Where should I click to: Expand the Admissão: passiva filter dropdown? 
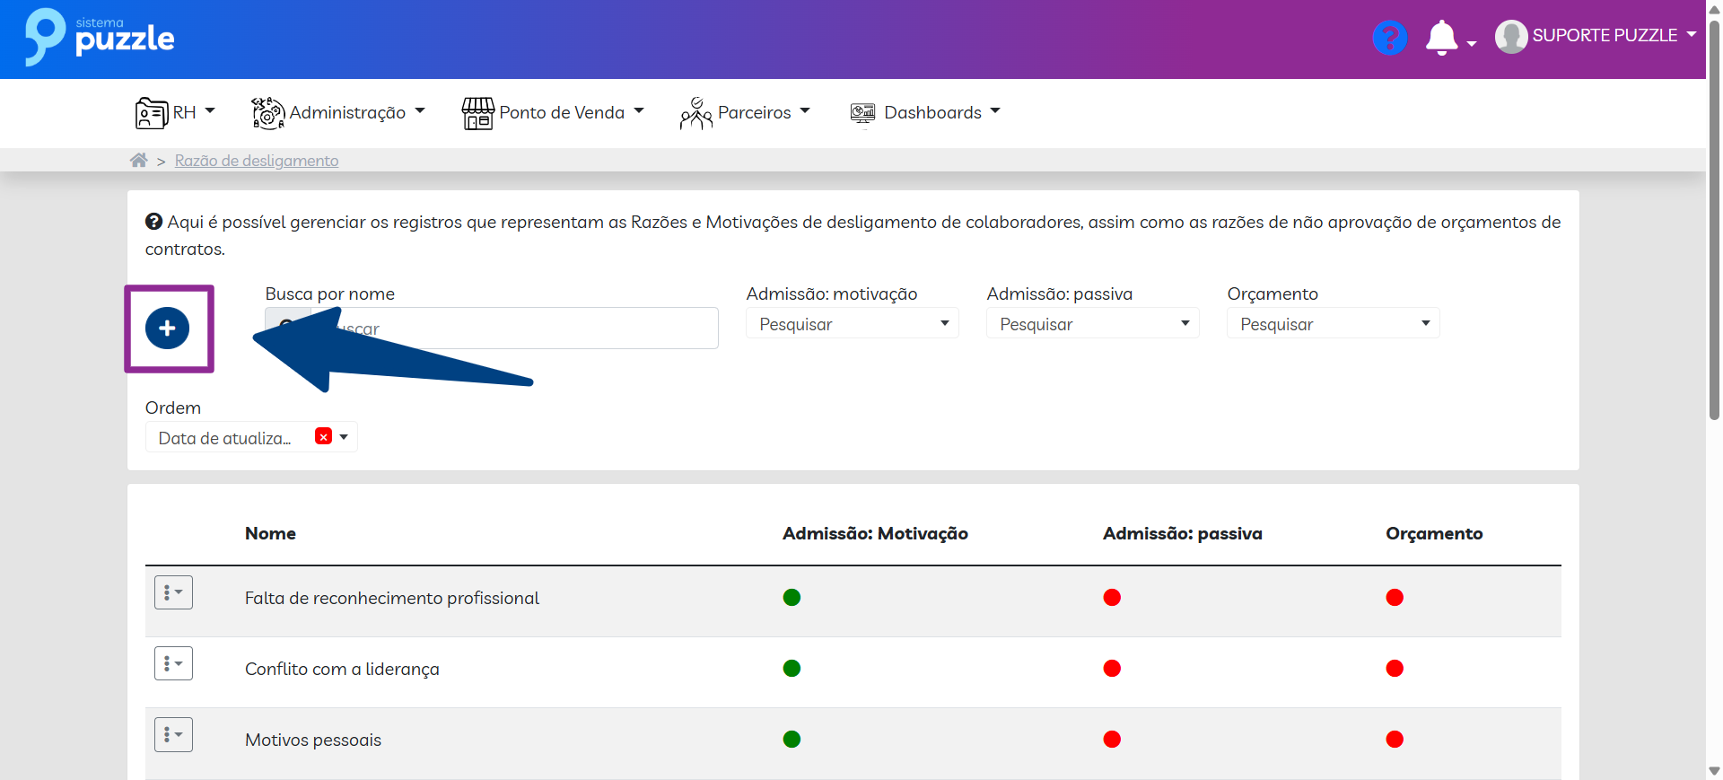pos(1092,324)
